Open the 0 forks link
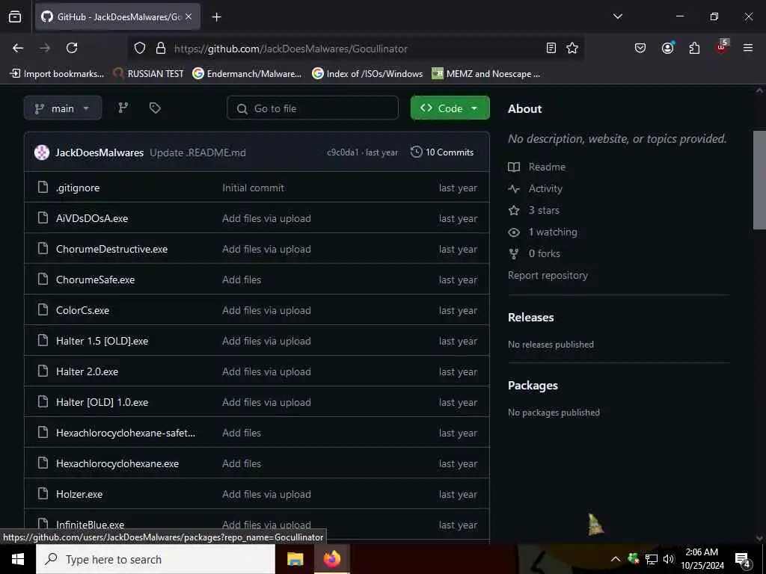Viewport: 766px width, 574px height. coord(534,253)
